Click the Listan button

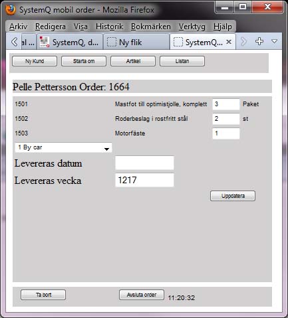click(x=182, y=61)
